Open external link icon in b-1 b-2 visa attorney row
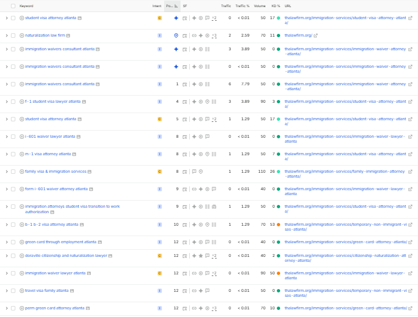This screenshot has width=418, height=317. click(410, 225)
